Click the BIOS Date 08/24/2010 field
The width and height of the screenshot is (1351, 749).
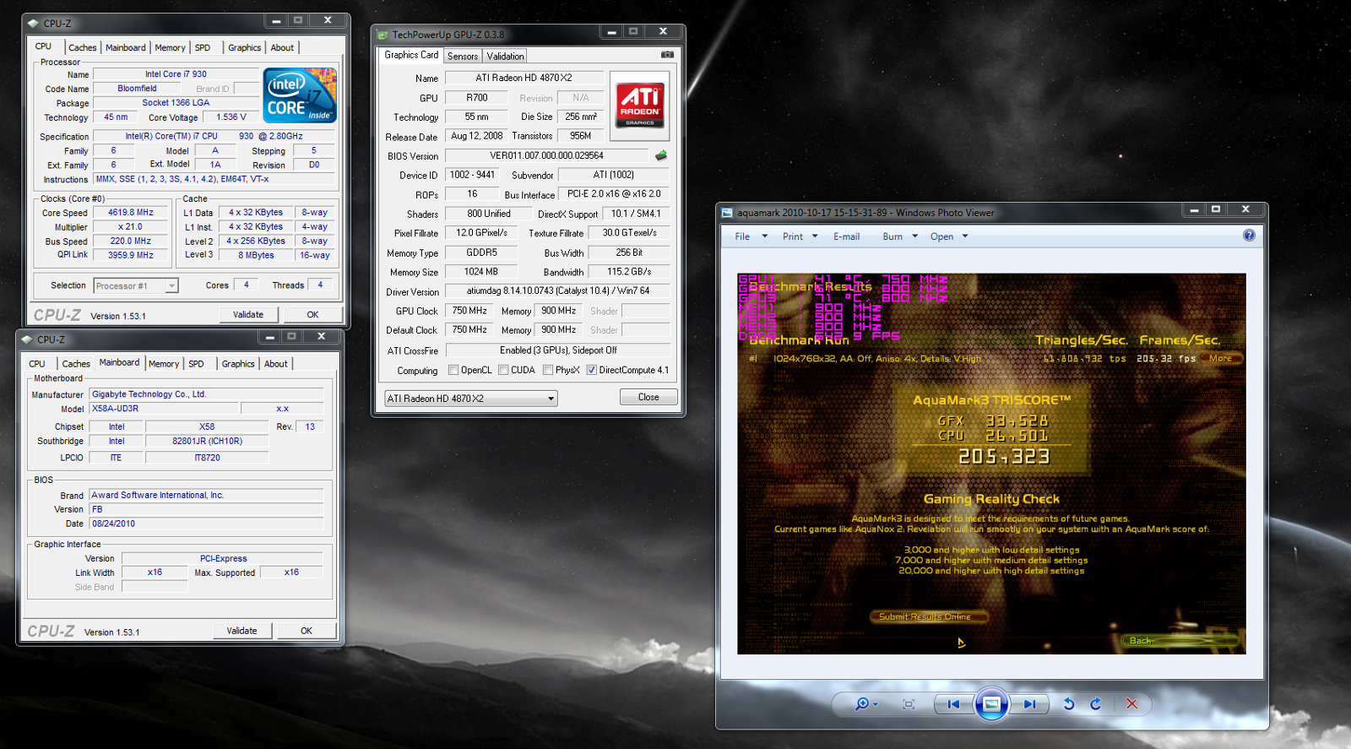pyautogui.click(x=206, y=524)
